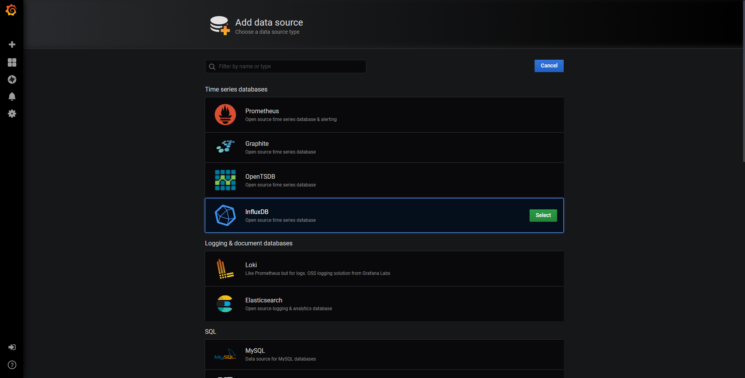Click the Sign in arrow icon
The width and height of the screenshot is (745, 378).
tap(12, 347)
